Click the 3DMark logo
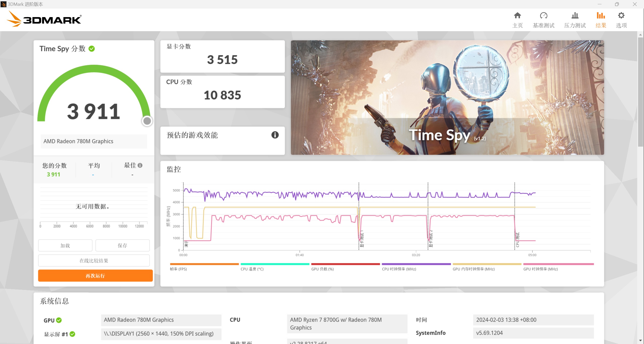 tap(44, 19)
